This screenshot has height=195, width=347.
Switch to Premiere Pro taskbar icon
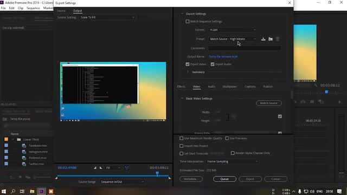[41, 191]
